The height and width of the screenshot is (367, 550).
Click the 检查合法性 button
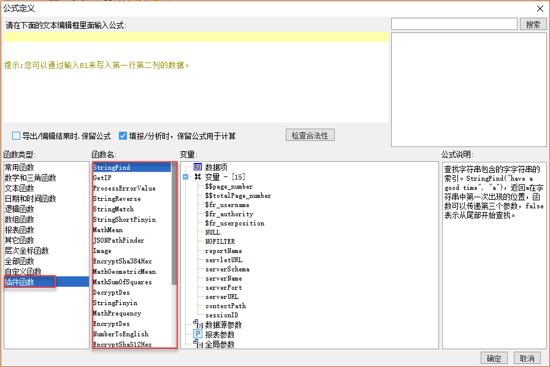pos(310,135)
